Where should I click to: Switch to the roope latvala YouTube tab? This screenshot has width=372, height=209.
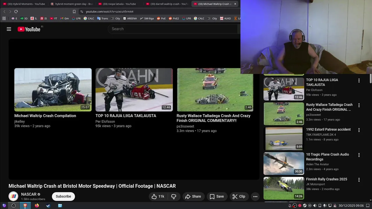(119, 4)
